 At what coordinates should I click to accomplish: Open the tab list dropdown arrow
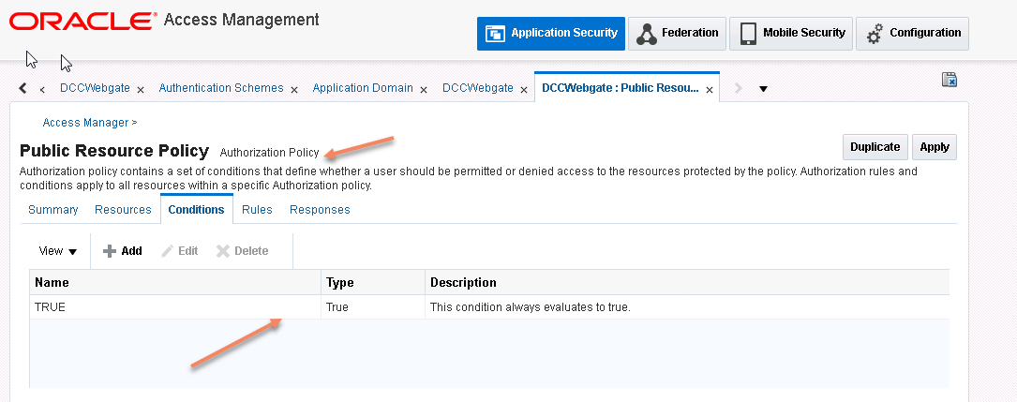click(x=763, y=89)
